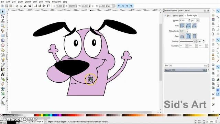The image size is (220, 124).
Task: Select the Paint Bucket tool
Action: tap(2, 89)
